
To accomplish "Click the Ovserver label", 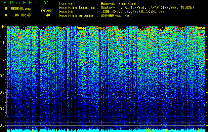I will 67,4.
